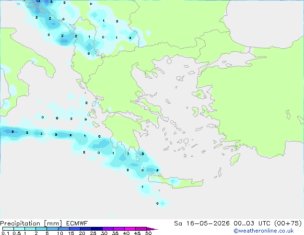Click the "8" precipitation value on the map

(12, 132)
